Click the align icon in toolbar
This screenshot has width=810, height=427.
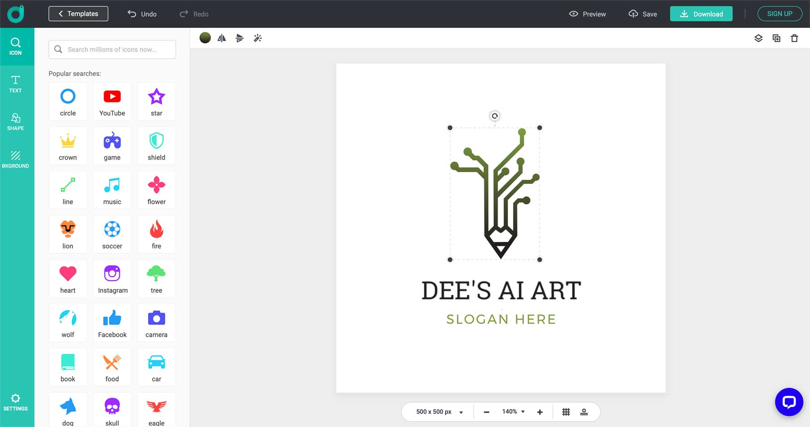pos(239,38)
